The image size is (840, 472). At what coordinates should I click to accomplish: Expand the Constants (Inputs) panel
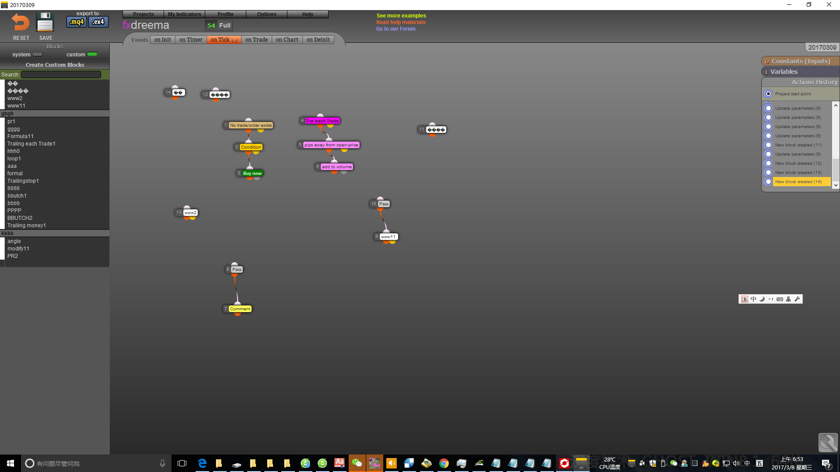[800, 61]
